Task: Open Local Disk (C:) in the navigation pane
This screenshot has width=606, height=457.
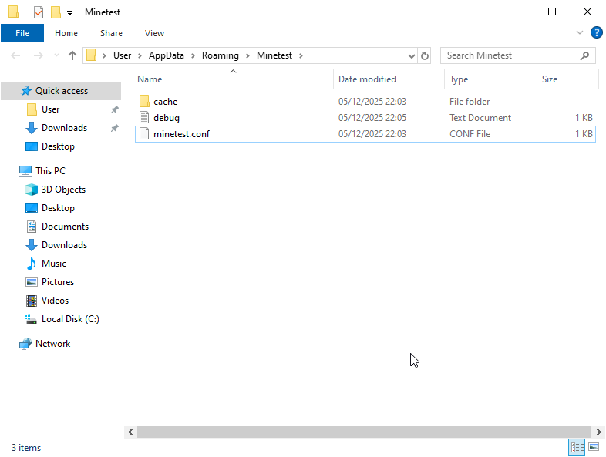Action: (70, 319)
